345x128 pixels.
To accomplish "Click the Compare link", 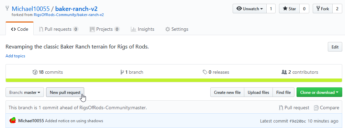I will [326, 108].
